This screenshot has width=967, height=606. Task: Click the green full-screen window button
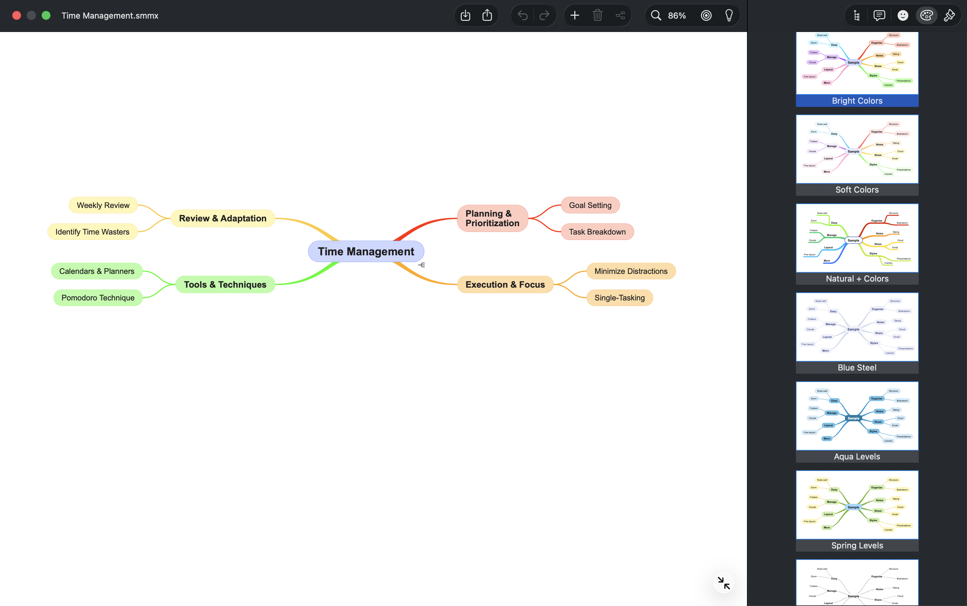(x=46, y=15)
